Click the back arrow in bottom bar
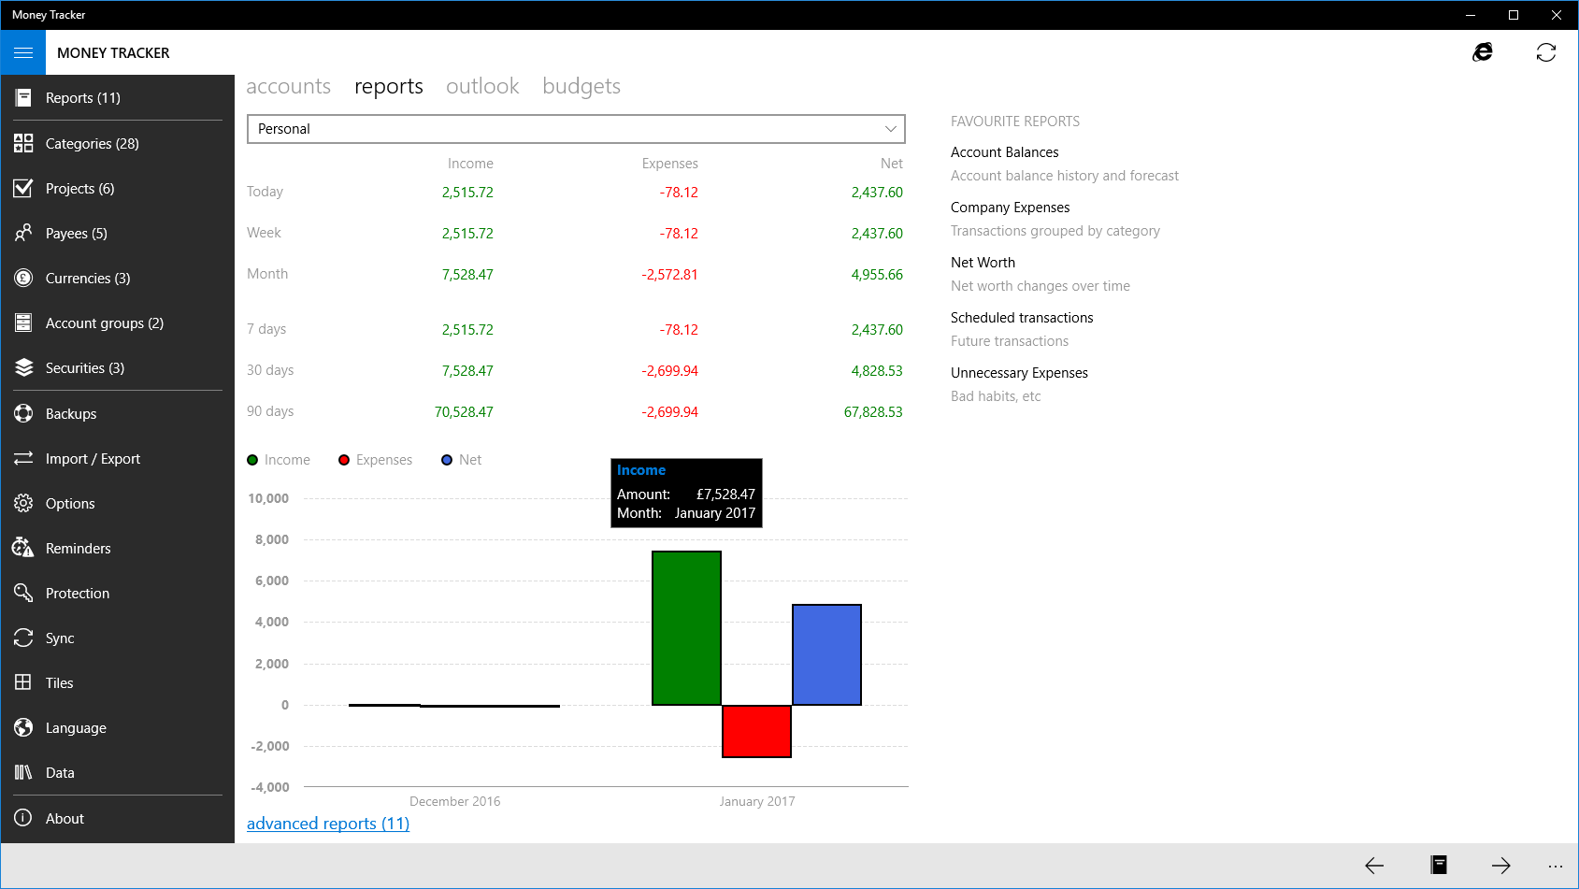Image resolution: width=1579 pixels, height=889 pixels. pyautogui.click(x=1374, y=865)
